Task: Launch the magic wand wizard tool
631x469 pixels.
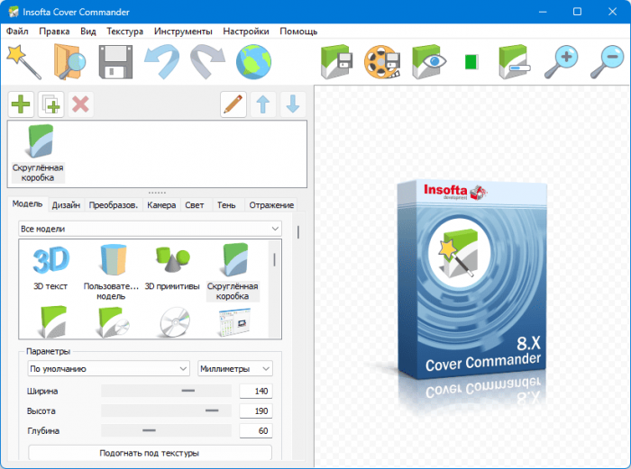Action: 24,62
